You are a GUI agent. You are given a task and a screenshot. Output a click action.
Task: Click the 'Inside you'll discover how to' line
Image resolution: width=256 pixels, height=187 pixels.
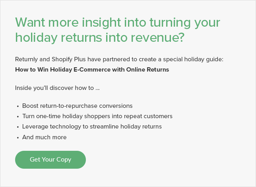[x=57, y=88]
